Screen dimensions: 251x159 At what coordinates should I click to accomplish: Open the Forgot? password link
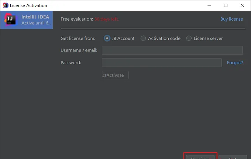coord(235,63)
